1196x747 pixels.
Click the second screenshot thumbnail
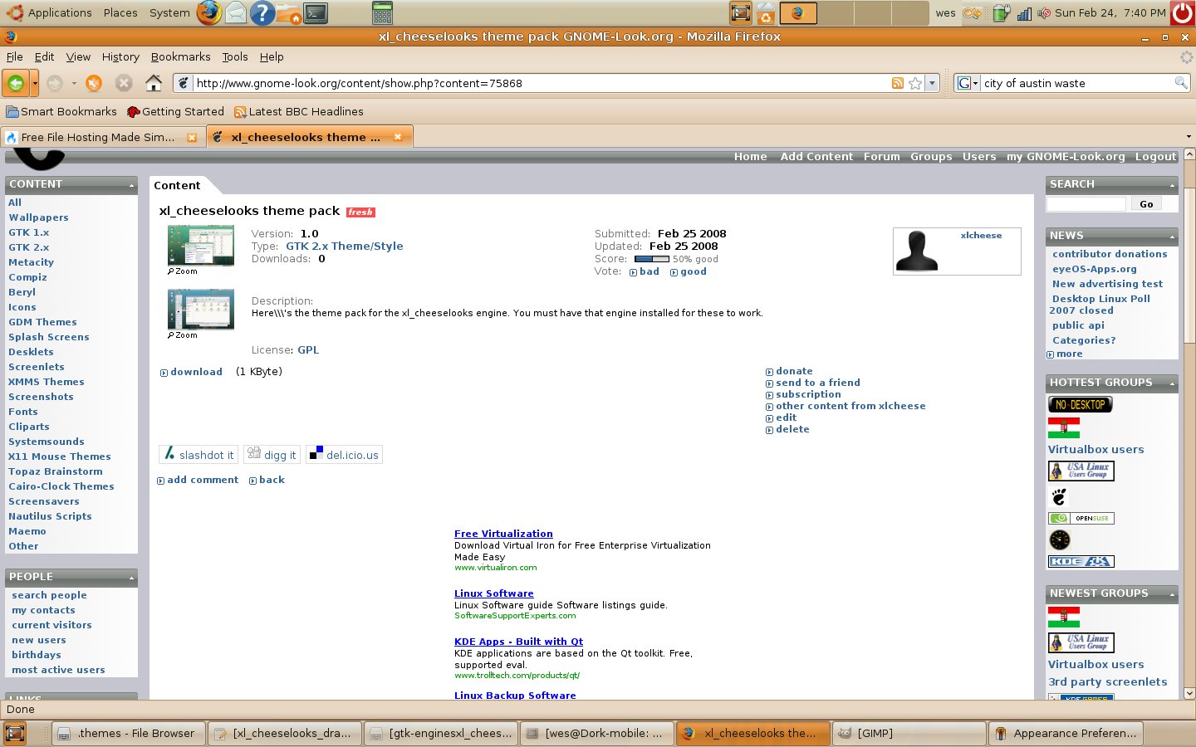pyautogui.click(x=201, y=309)
